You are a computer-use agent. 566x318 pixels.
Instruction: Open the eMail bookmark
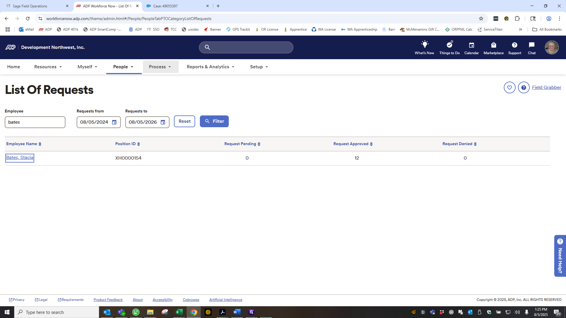pos(26,29)
